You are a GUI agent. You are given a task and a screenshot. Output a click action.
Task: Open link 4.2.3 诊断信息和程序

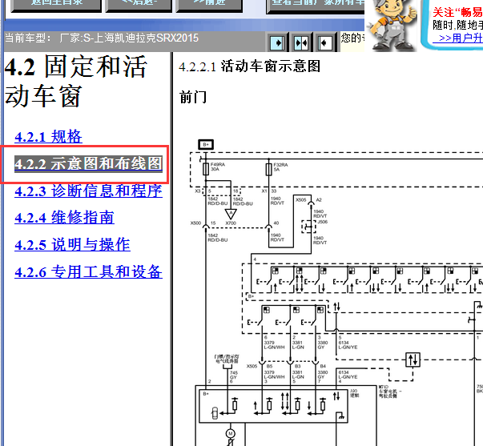tap(88, 191)
